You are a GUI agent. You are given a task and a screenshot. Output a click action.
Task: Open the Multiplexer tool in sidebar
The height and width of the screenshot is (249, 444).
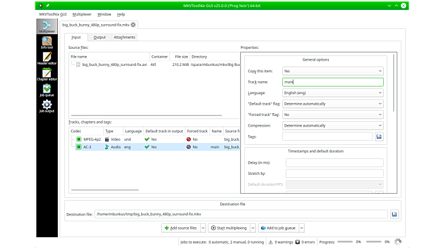tap(47, 27)
